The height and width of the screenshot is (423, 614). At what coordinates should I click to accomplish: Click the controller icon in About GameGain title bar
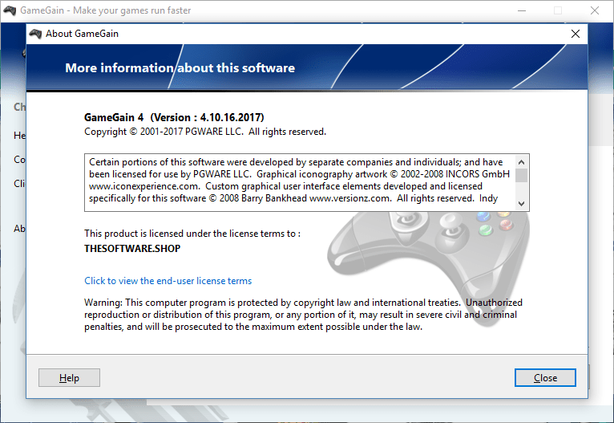pyautogui.click(x=35, y=34)
